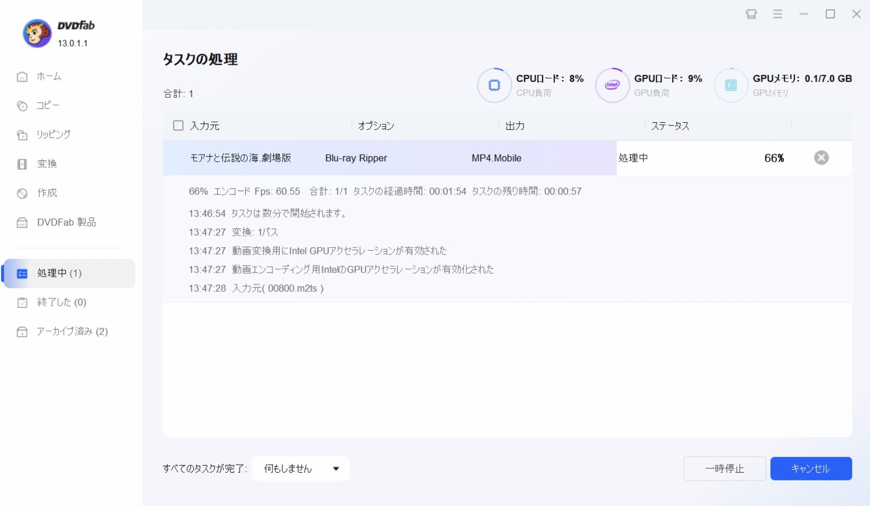The height and width of the screenshot is (506, 870).
Task: Click the アーカイブ済み archive icon
Action: [x=22, y=332]
